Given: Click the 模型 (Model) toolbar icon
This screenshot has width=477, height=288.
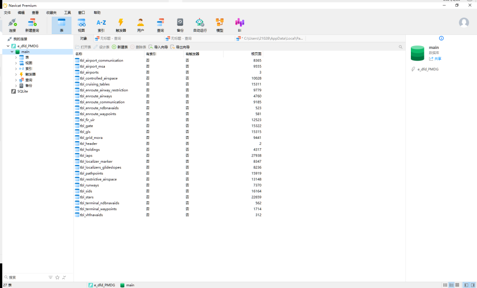Looking at the screenshot, I should tap(220, 25).
